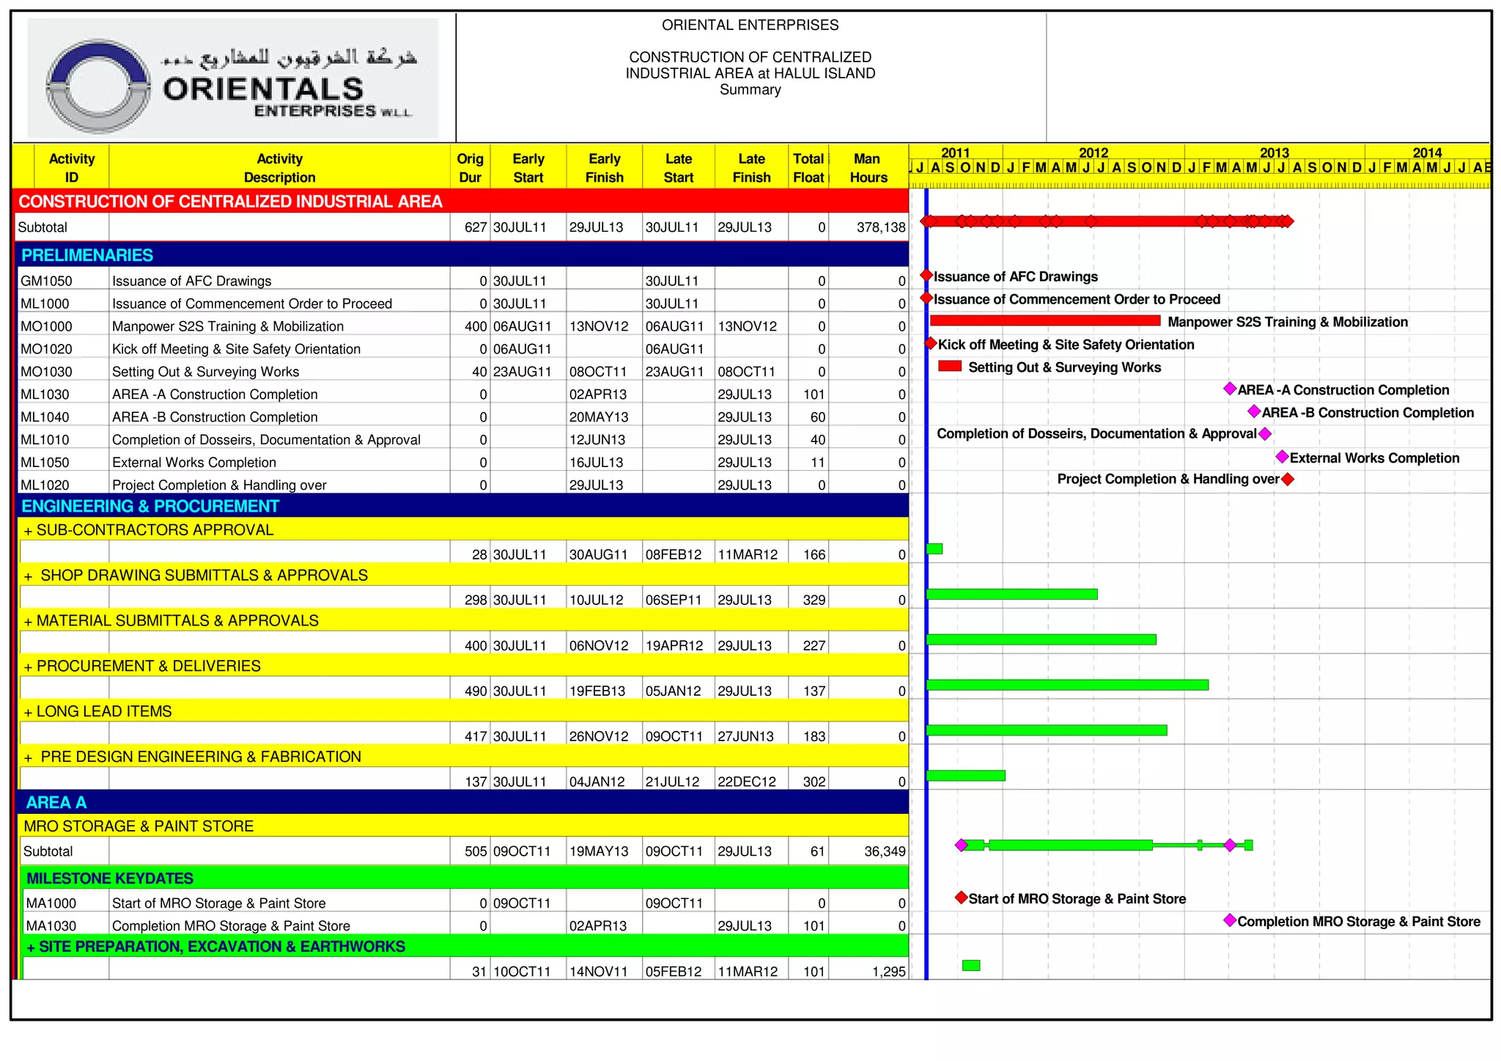Click Completion MRO Storage magenta diamond marker
The width and height of the screenshot is (1501, 1061).
pyautogui.click(x=1230, y=920)
